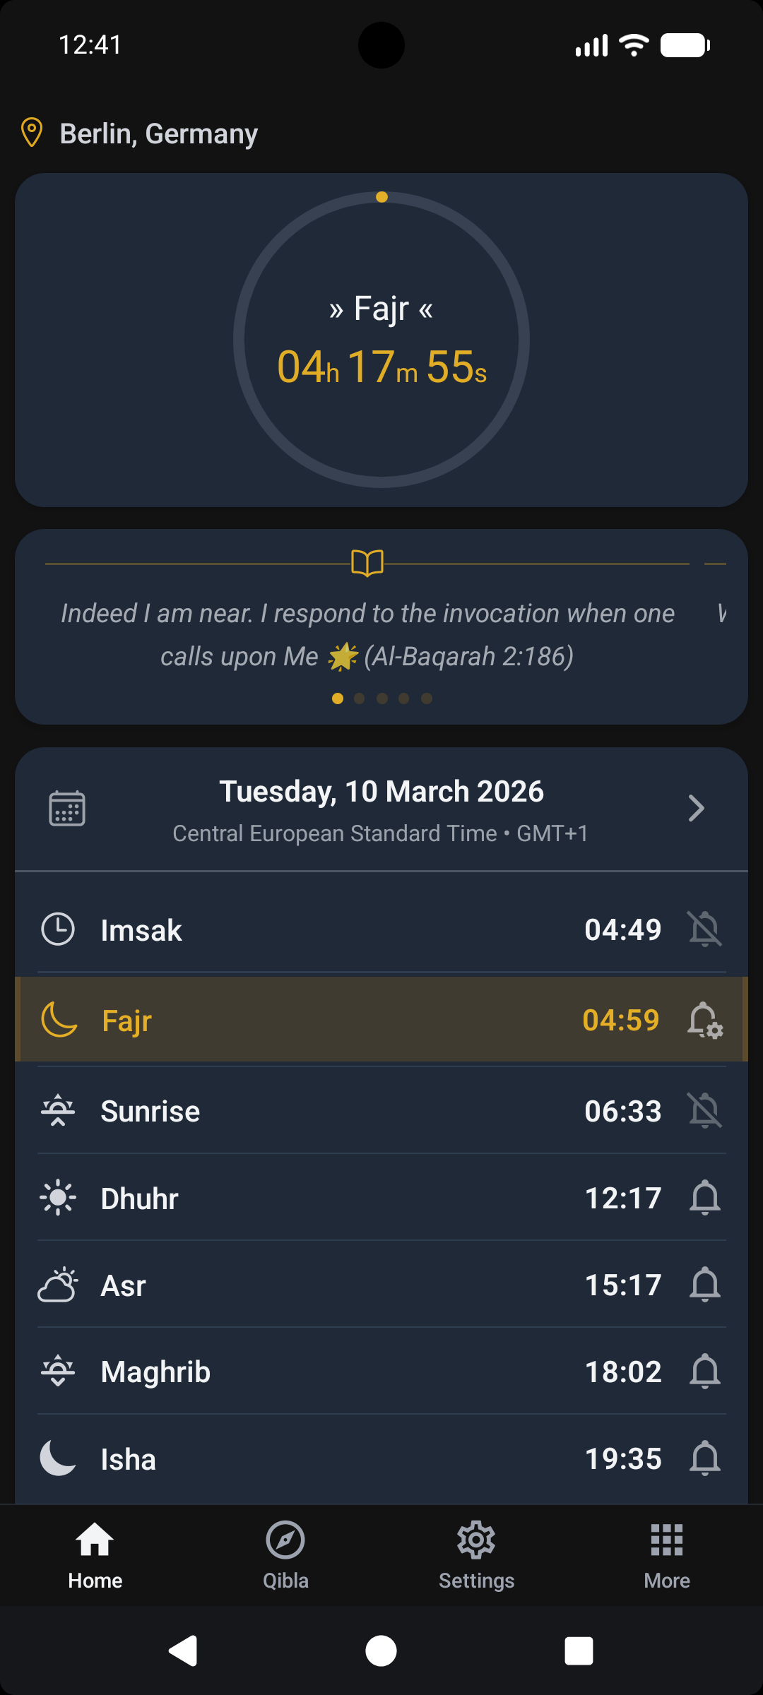Tap the location pin icon

32,133
